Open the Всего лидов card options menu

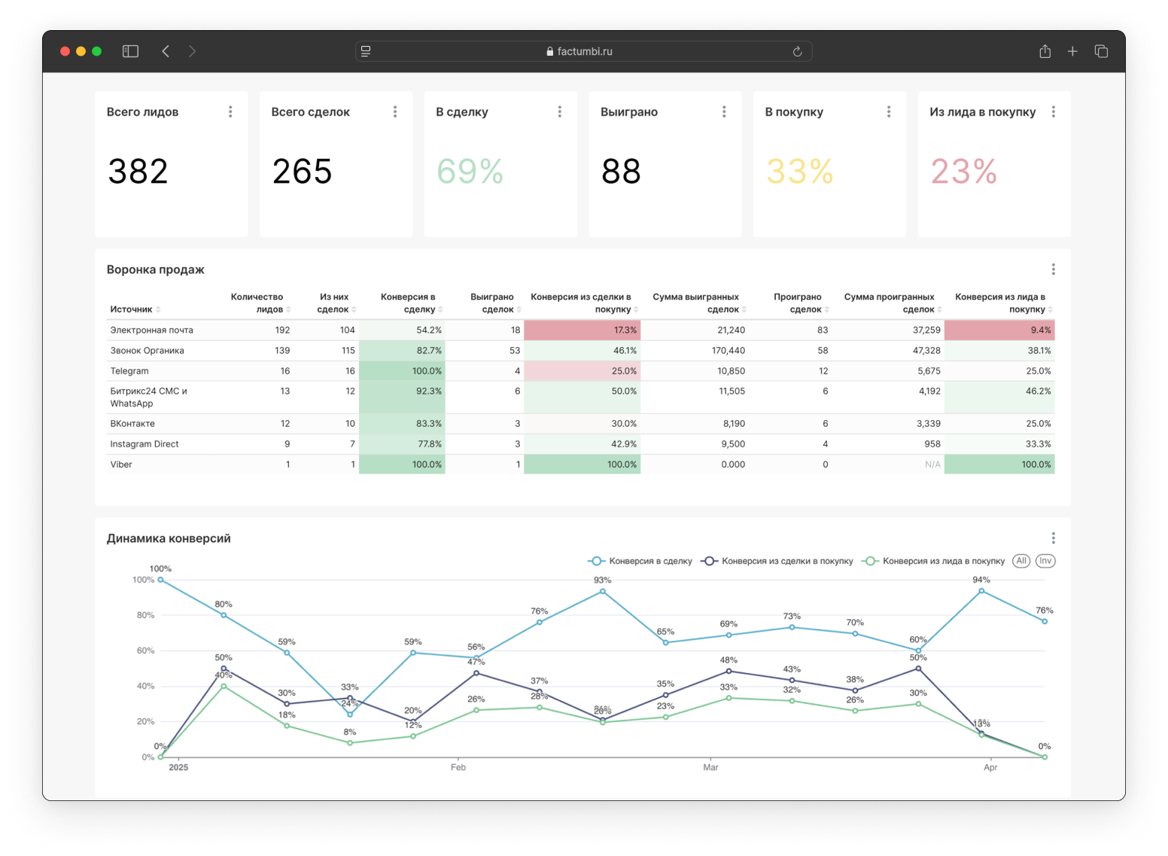click(x=230, y=111)
